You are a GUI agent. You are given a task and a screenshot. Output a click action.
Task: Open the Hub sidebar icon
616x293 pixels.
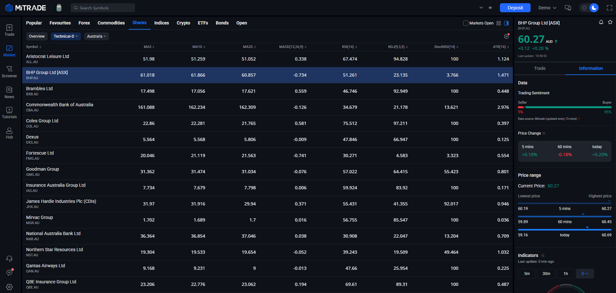pyautogui.click(x=9, y=133)
